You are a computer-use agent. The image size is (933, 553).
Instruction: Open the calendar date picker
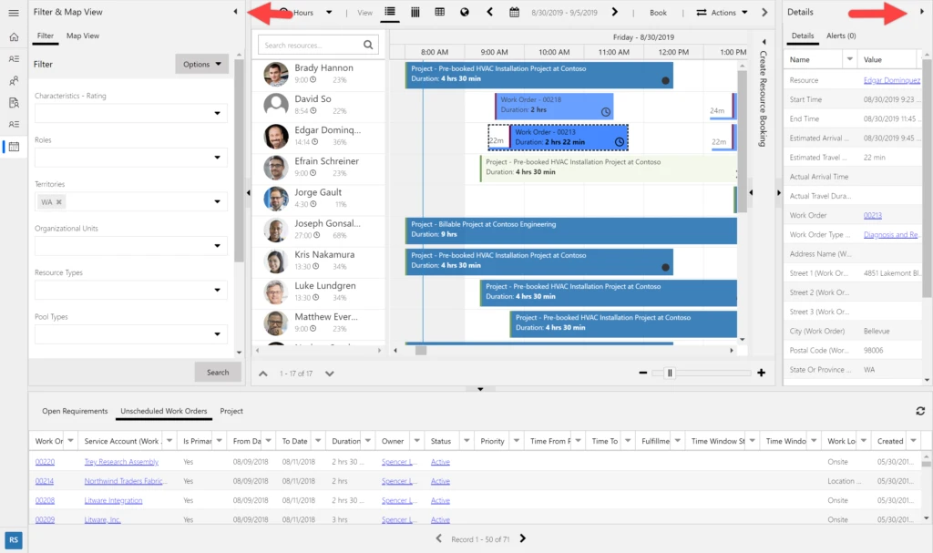click(514, 13)
